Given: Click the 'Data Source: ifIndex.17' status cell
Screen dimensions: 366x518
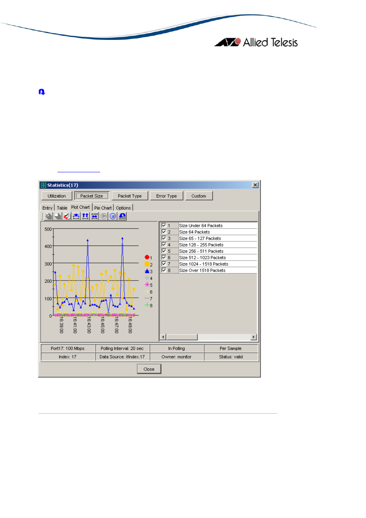Looking at the screenshot, I should (x=122, y=357).
